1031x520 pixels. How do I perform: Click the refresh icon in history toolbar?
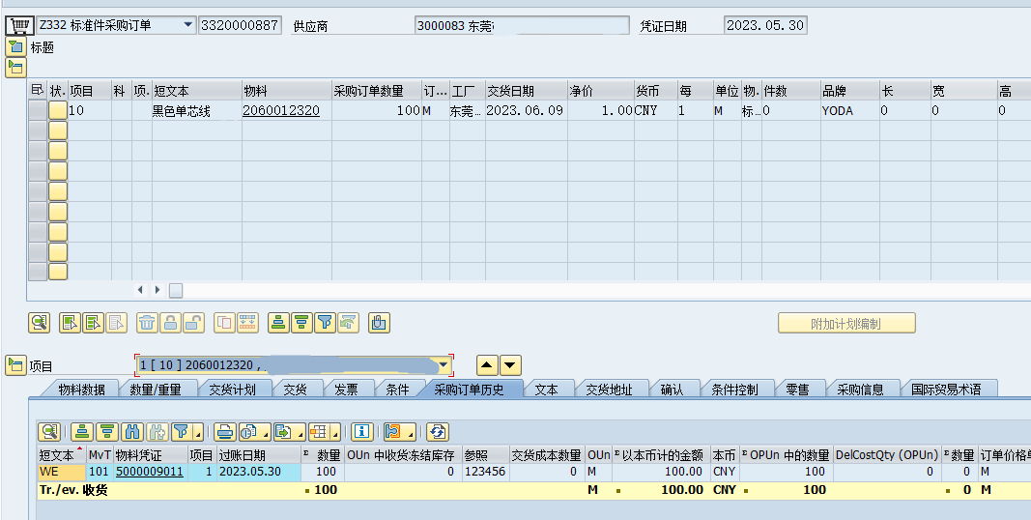pos(438,431)
